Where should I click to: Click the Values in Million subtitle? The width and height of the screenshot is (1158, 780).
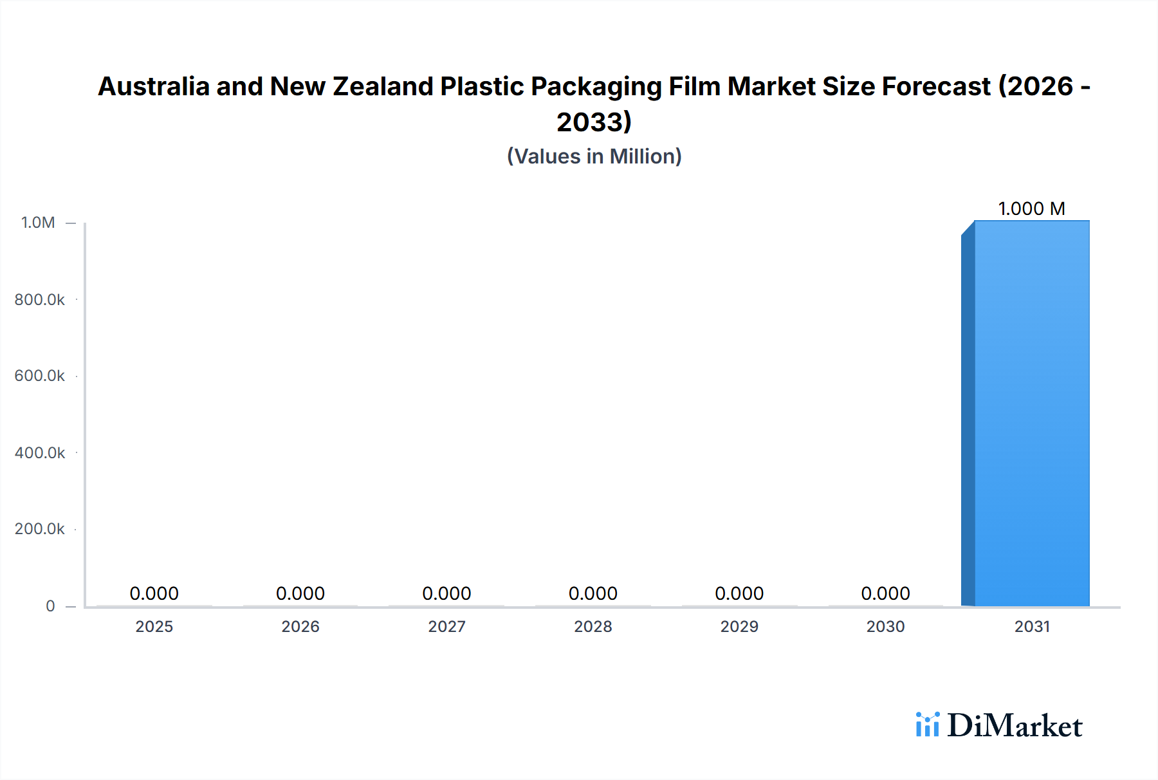[x=593, y=155]
